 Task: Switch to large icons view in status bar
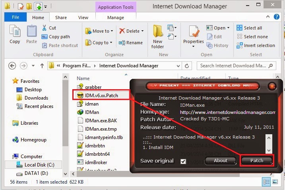coord(275,182)
